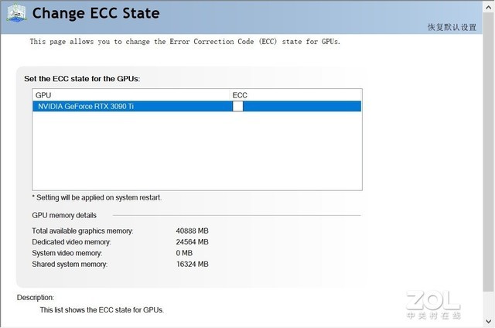Viewport: 495px width, 328px height.
Task: Click the Total available graphics memory label
Action: coord(82,231)
